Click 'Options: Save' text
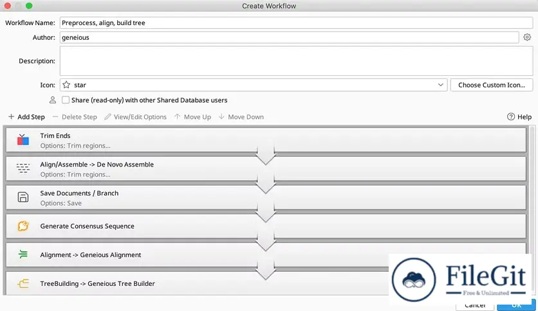 60,203
